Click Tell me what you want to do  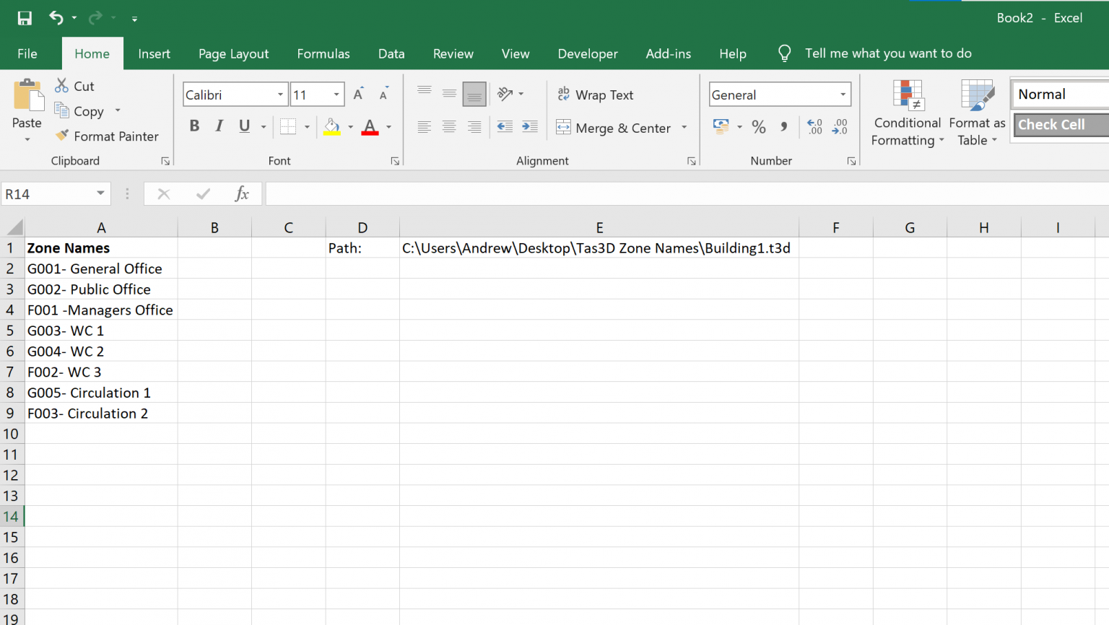coord(888,53)
